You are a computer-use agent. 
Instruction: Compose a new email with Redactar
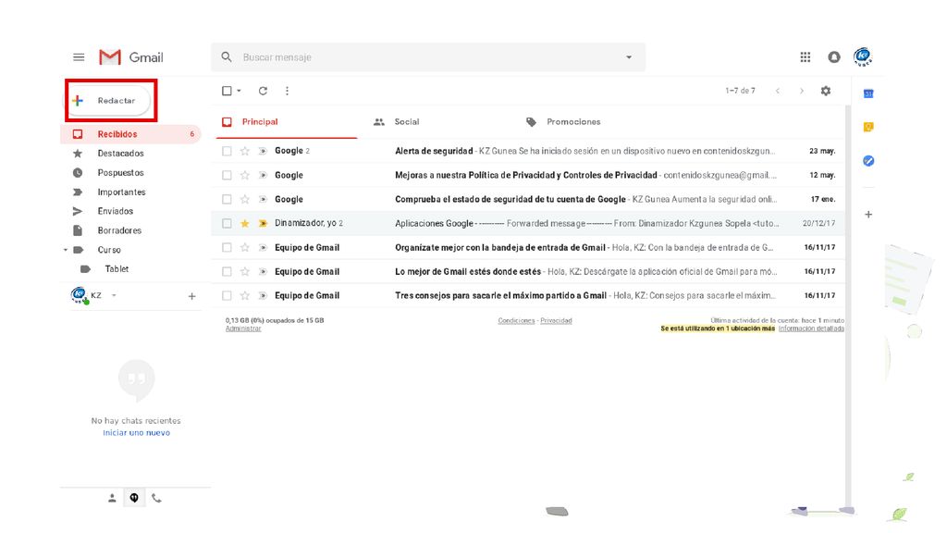click(109, 100)
